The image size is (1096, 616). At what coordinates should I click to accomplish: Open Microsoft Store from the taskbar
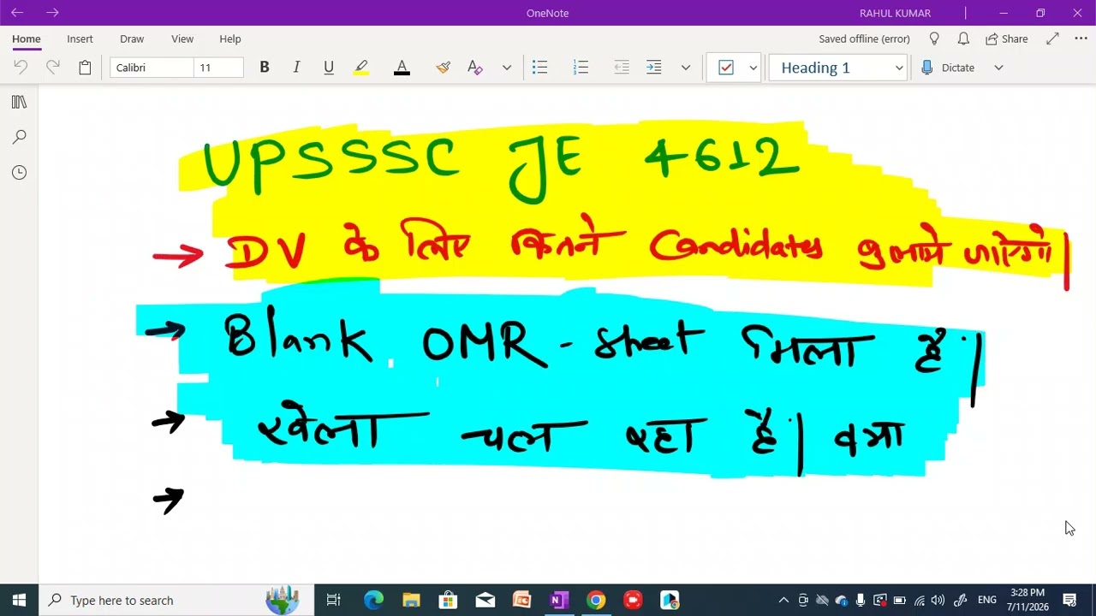[448, 600]
